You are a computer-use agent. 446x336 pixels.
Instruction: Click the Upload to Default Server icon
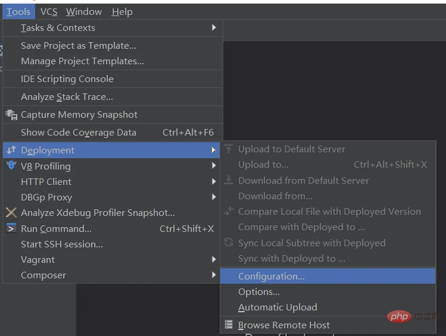229,149
